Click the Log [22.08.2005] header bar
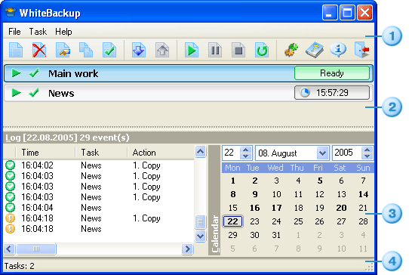The image size is (409, 275). [x=189, y=137]
